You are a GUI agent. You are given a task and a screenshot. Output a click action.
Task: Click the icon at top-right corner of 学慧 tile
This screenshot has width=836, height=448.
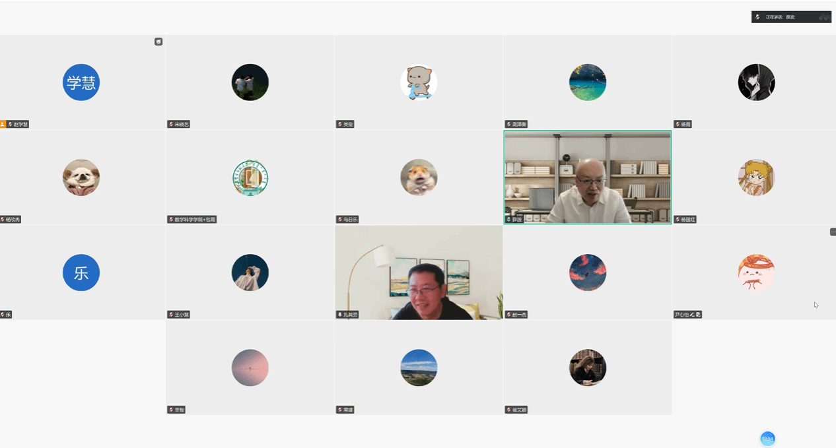click(x=158, y=42)
